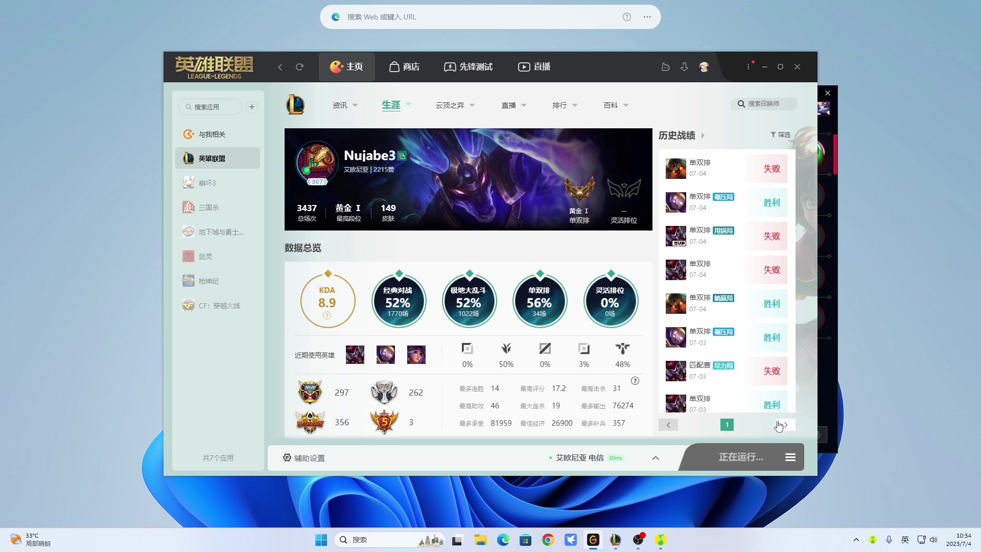Open first 单双排 失败 match on 07-04
981x552 pixels.
point(727,168)
